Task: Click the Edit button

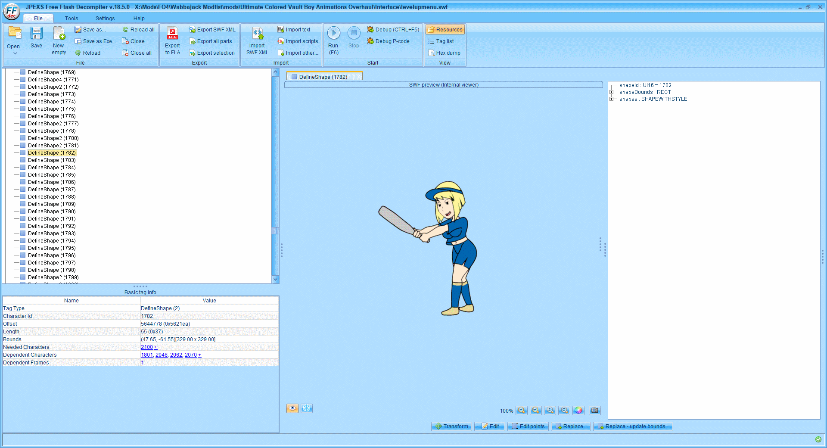Action: (x=490, y=426)
